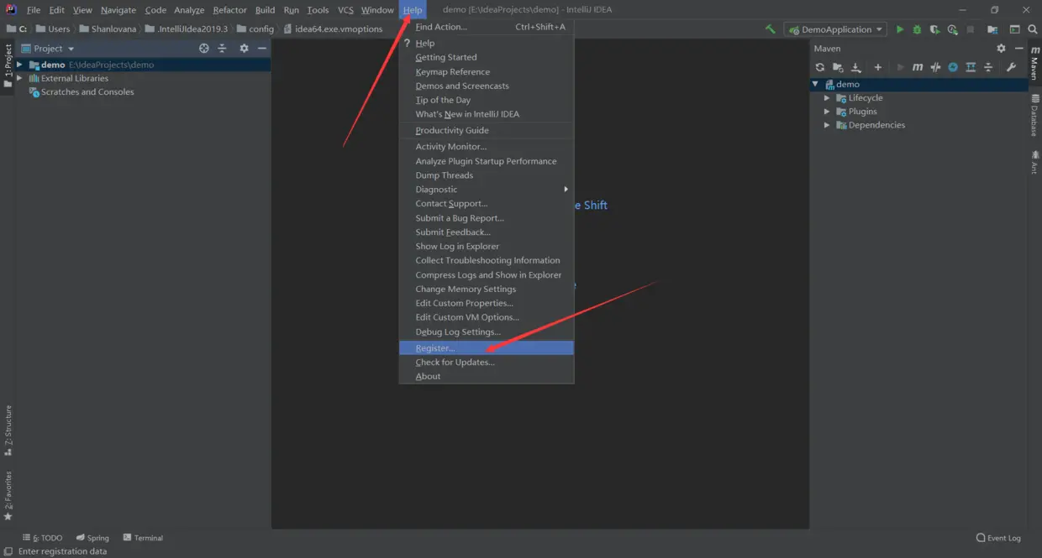Select Check for Updates... menu entry
The image size is (1042, 558).
[x=486, y=362]
